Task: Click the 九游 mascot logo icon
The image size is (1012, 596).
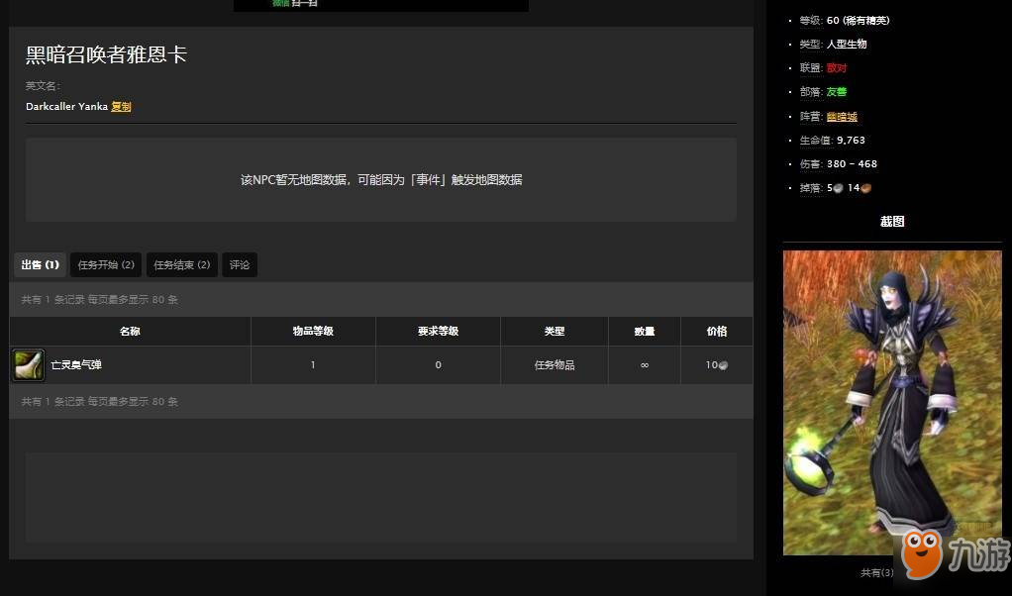Action: (x=922, y=552)
